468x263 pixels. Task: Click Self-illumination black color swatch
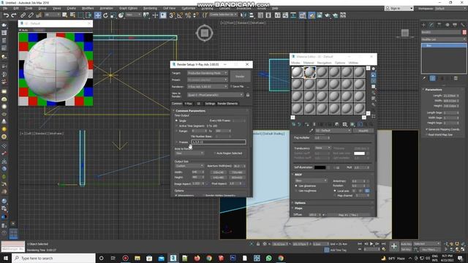pos(320,167)
